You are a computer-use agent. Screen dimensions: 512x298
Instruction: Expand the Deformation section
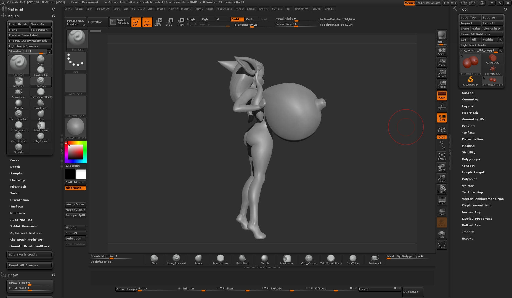[472, 139]
